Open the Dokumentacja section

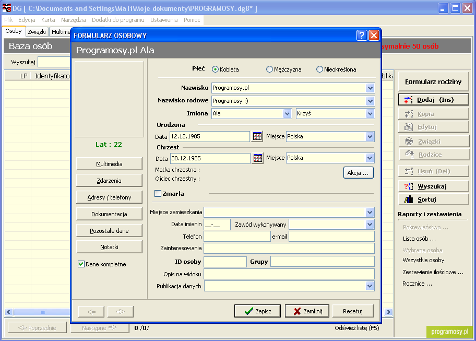click(109, 214)
